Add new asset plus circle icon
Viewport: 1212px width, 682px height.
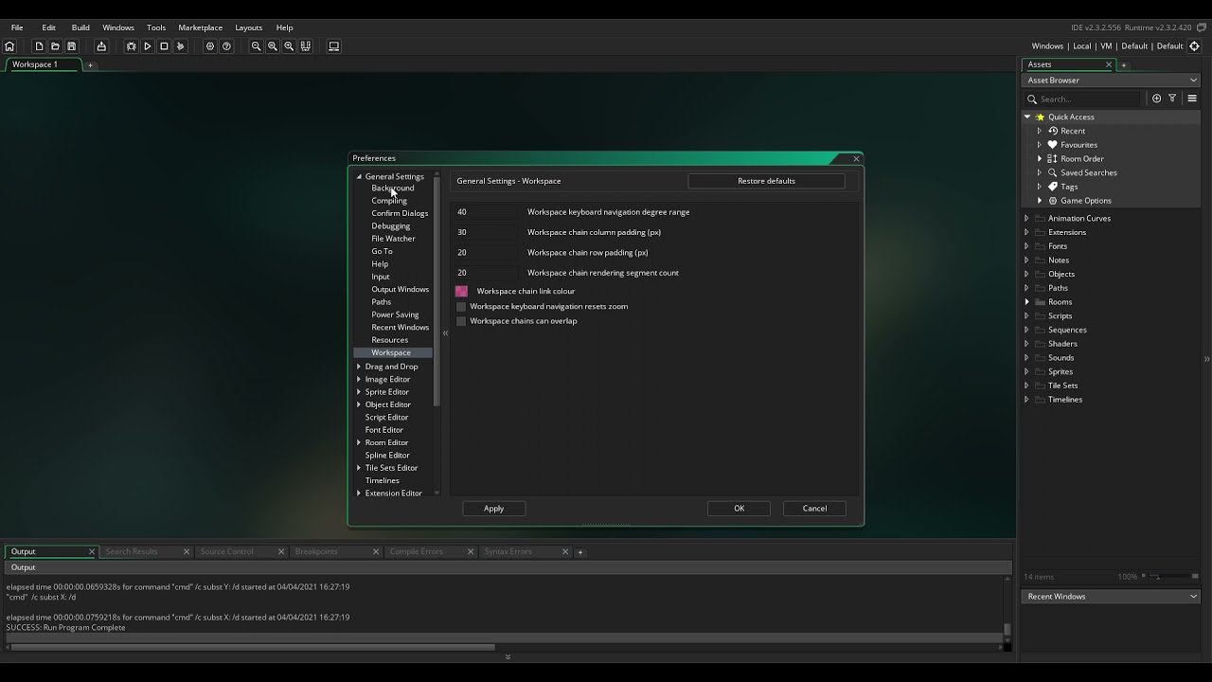pyautogui.click(x=1156, y=99)
